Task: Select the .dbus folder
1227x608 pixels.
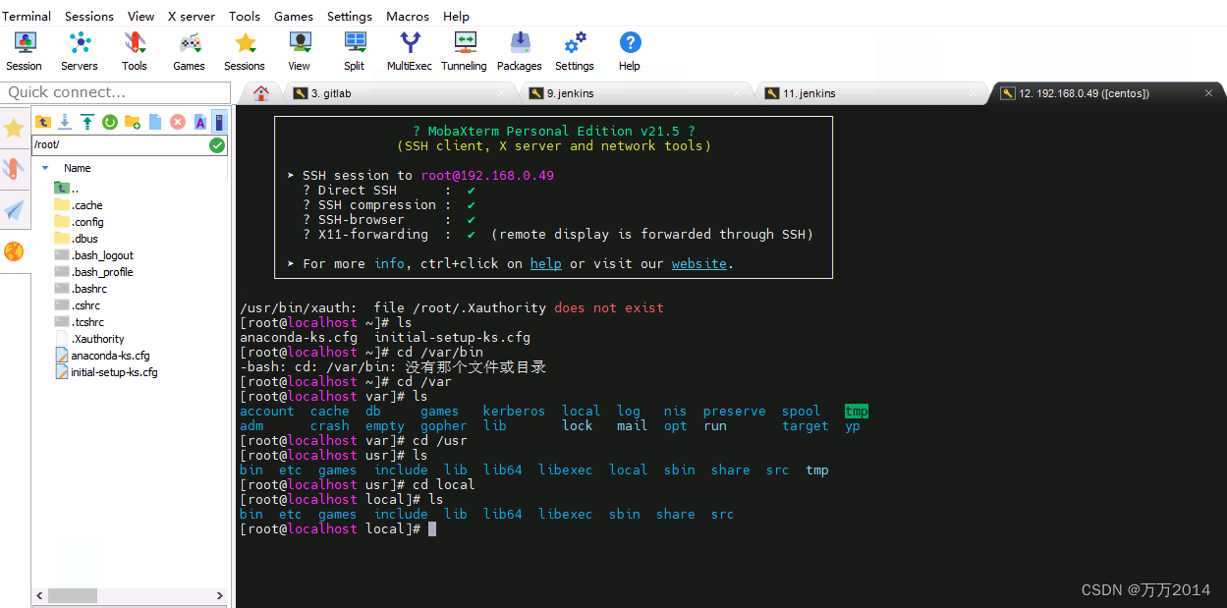Action: tap(77, 239)
